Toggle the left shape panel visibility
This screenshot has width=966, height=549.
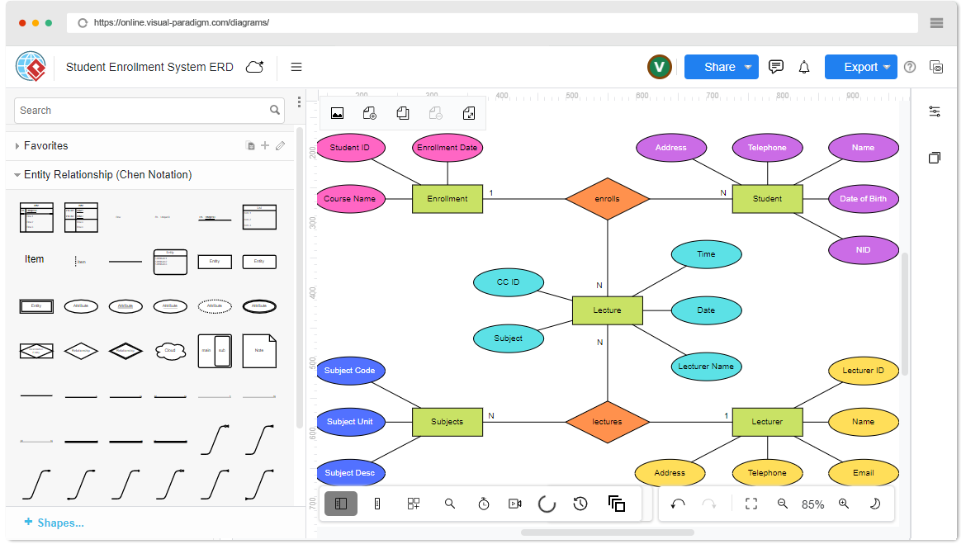341,504
